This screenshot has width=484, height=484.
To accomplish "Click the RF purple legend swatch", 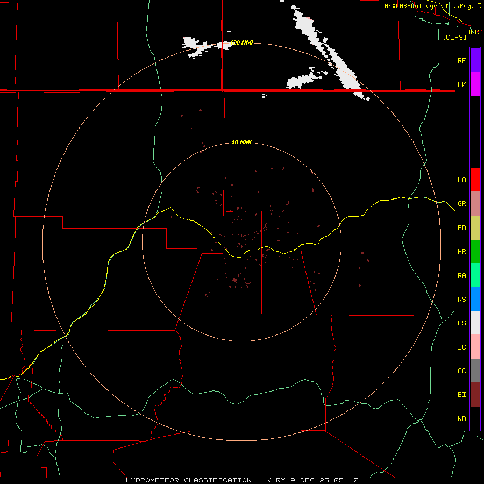I will [x=475, y=60].
